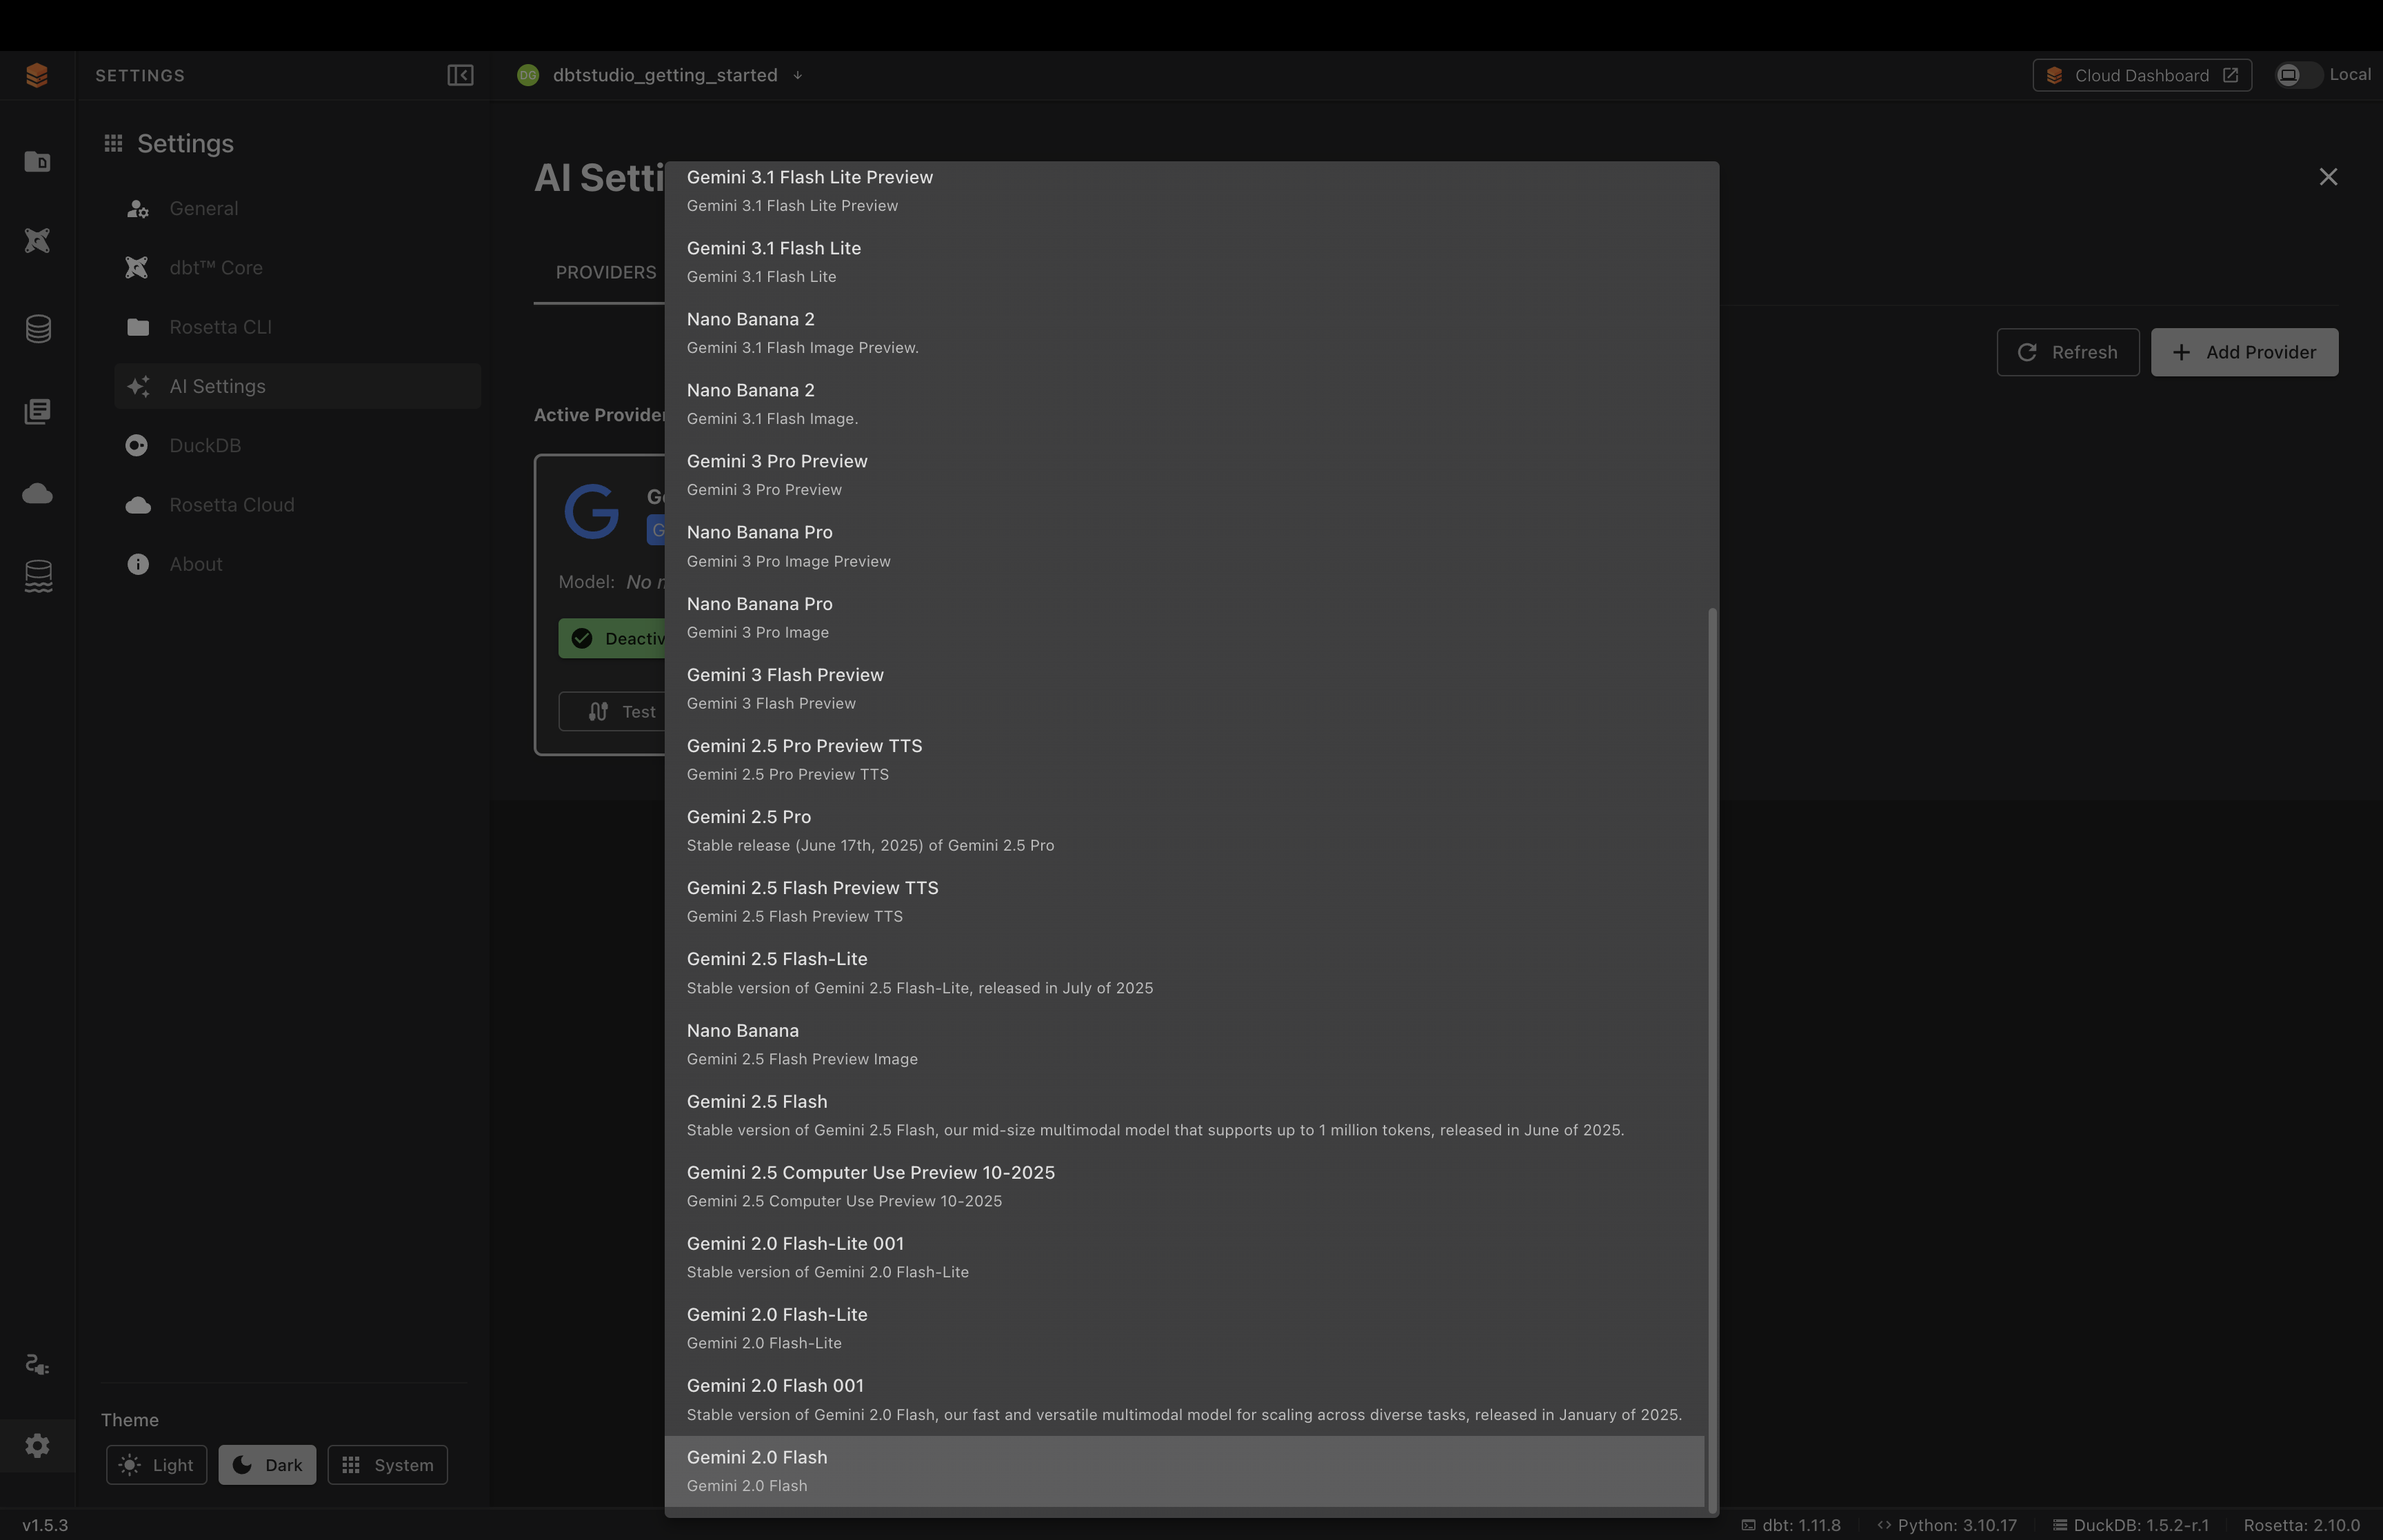Open the dbt icon in the left rail

coord(37,240)
